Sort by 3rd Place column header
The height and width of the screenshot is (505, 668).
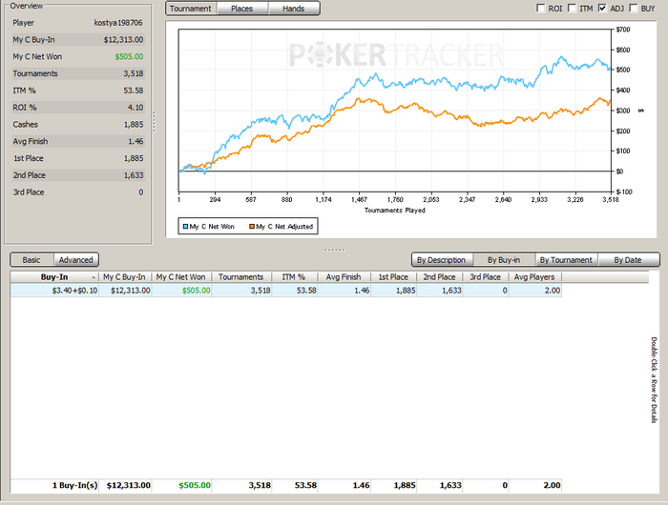[485, 277]
